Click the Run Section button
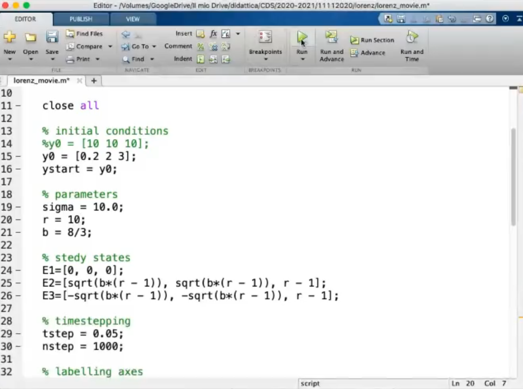Image resolution: width=523 pixels, height=389 pixels. 372,40
